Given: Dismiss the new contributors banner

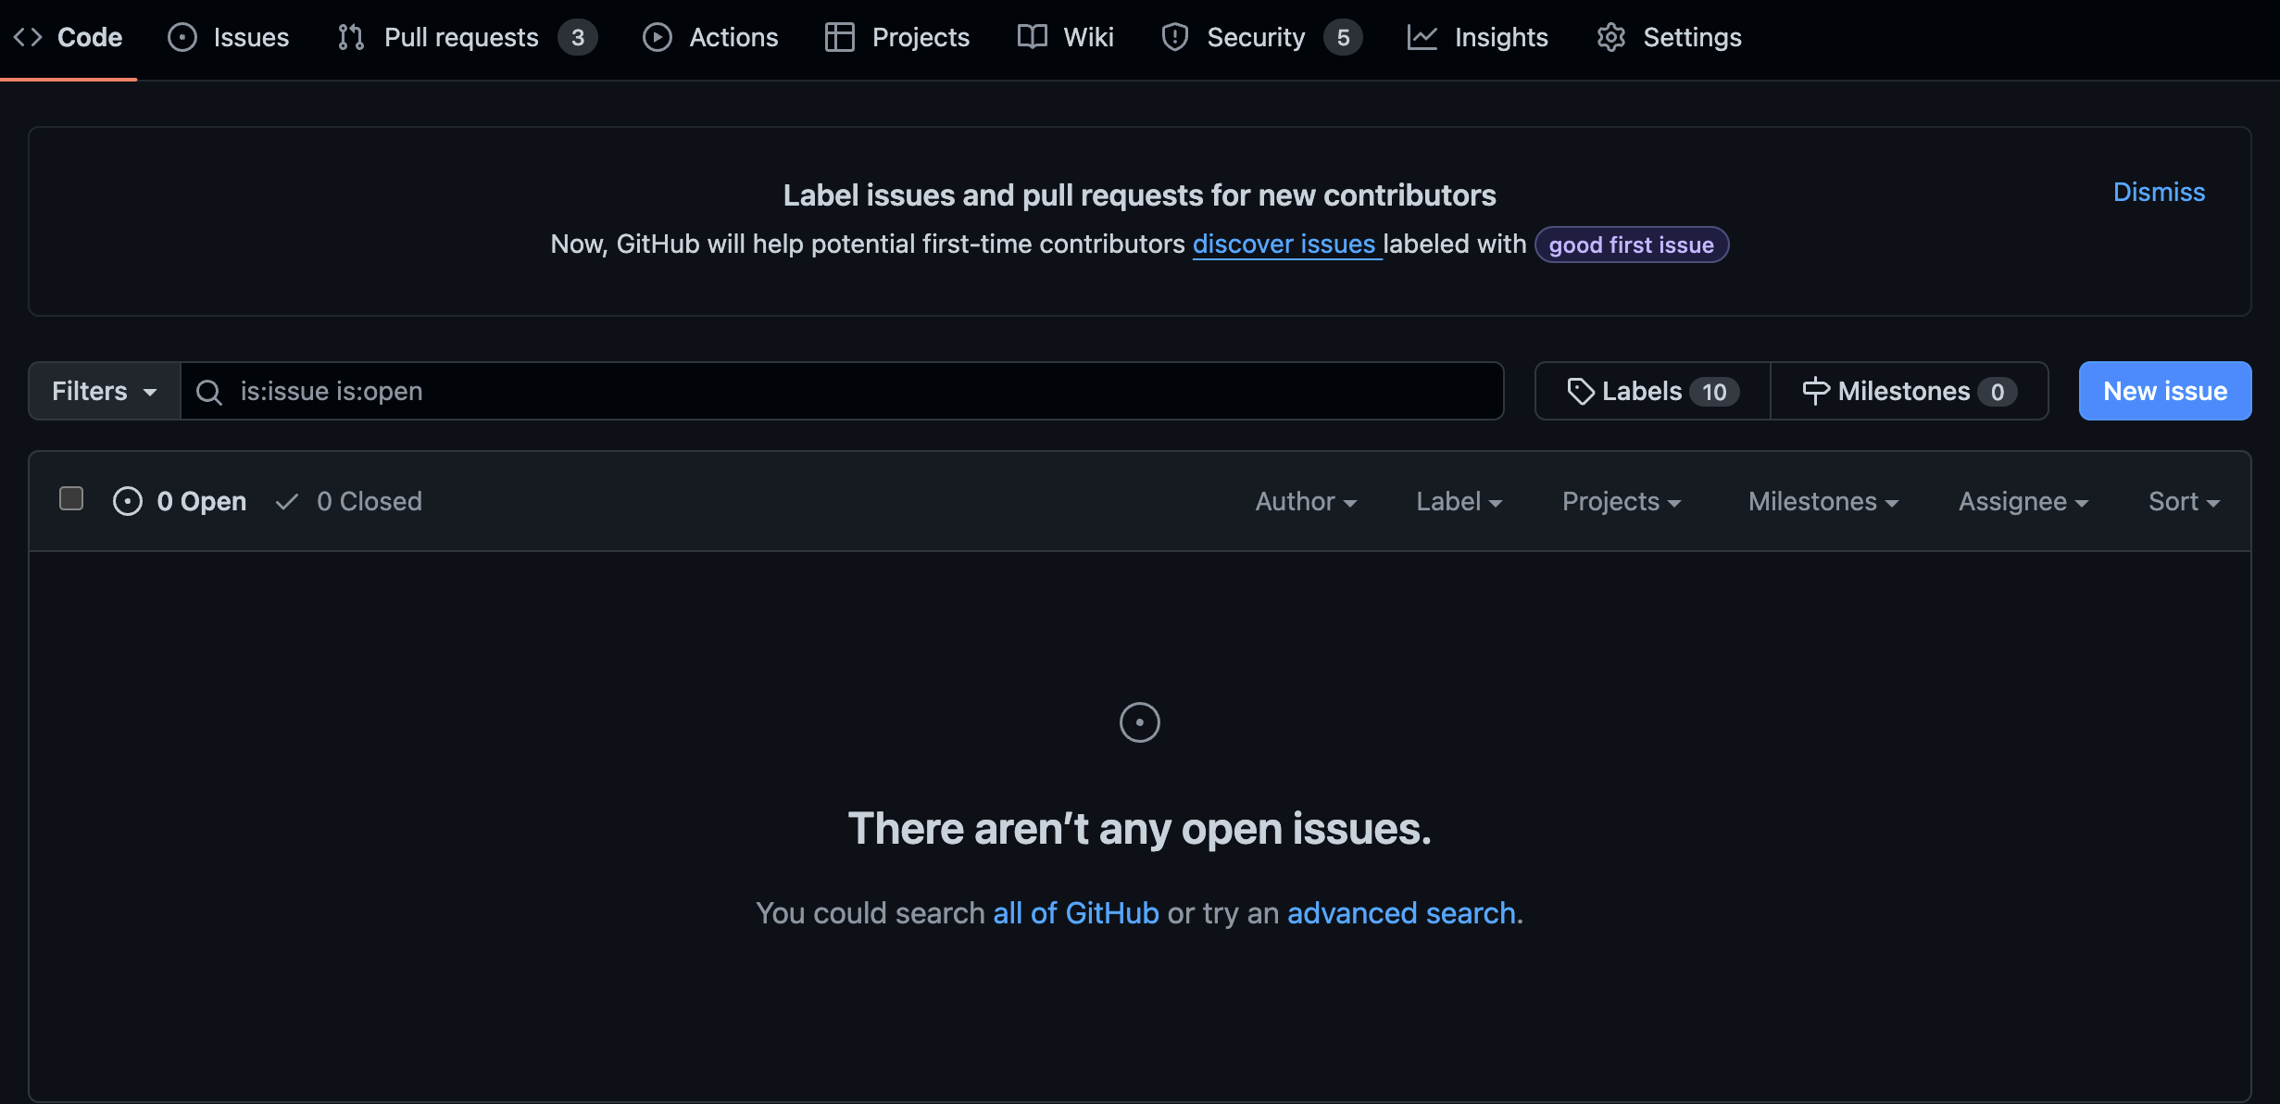Looking at the screenshot, I should (x=2159, y=192).
